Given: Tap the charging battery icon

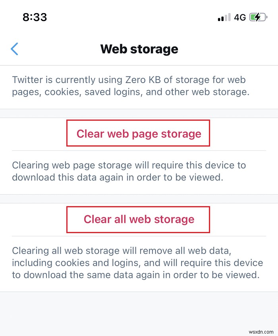Looking at the screenshot, I should [x=258, y=17].
